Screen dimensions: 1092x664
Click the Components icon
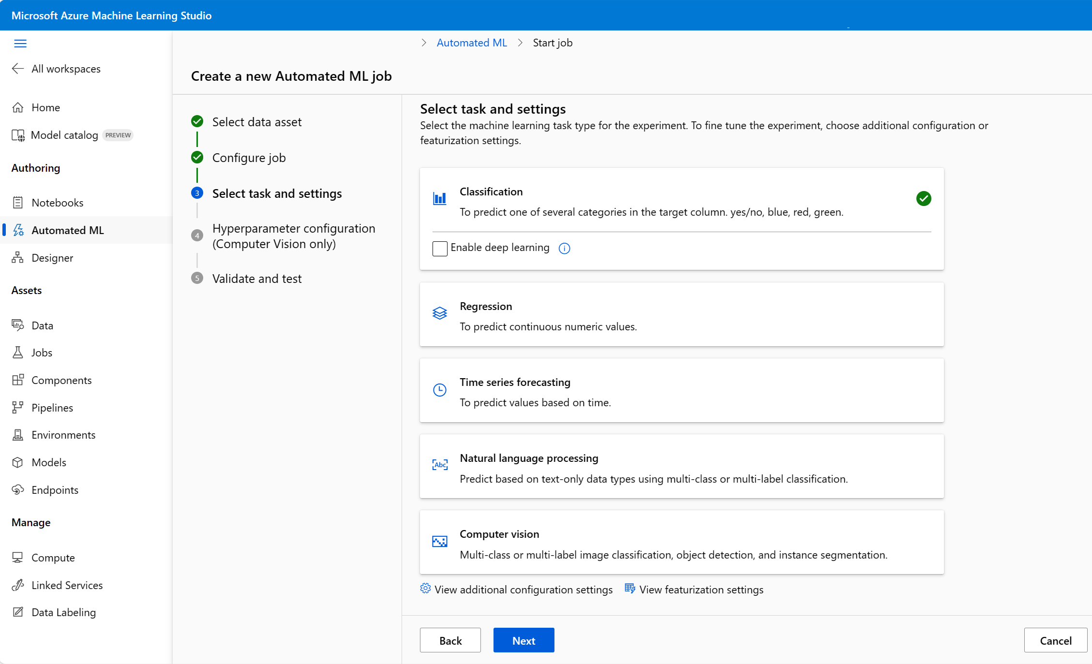18,380
